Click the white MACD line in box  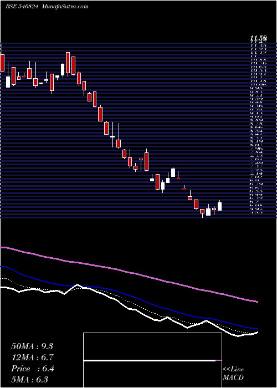[150, 360]
